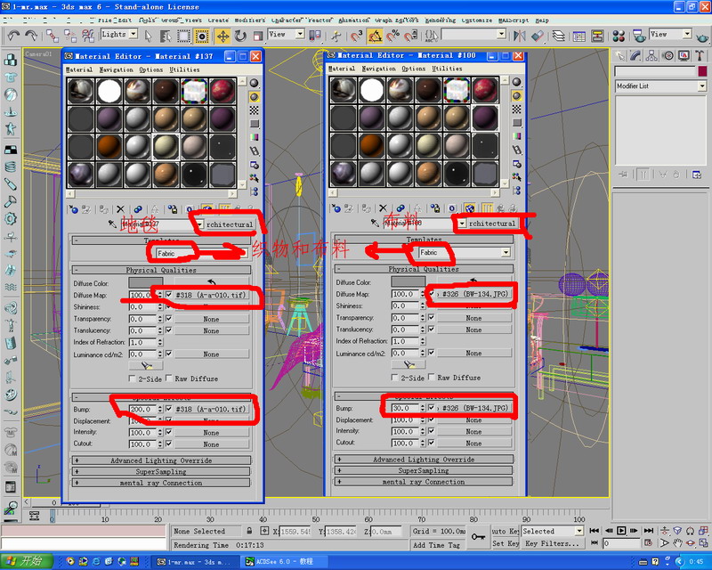Enable the 2-Side checkbox in left editor
The height and width of the screenshot is (570, 712).
[x=133, y=378]
